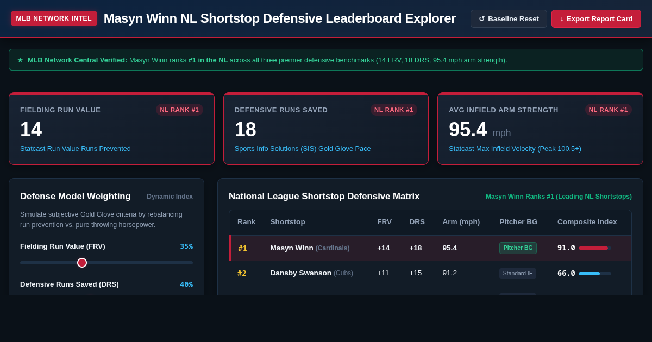Sort by Arm (mph) column header
This screenshot has width=652, height=342.
coord(461,222)
